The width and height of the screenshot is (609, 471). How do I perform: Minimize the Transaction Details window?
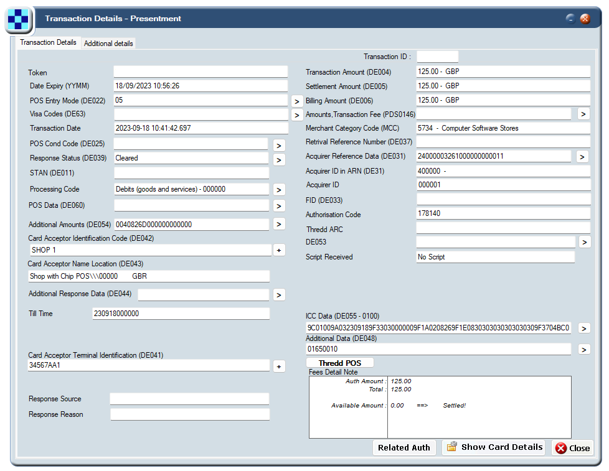click(570, 18)
